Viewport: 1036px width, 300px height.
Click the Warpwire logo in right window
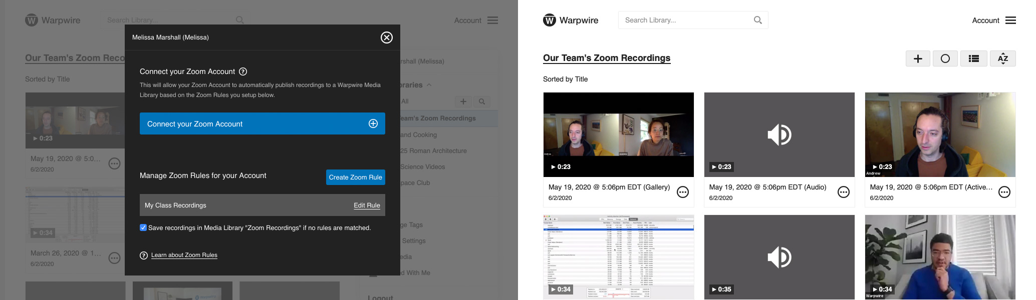571,20
